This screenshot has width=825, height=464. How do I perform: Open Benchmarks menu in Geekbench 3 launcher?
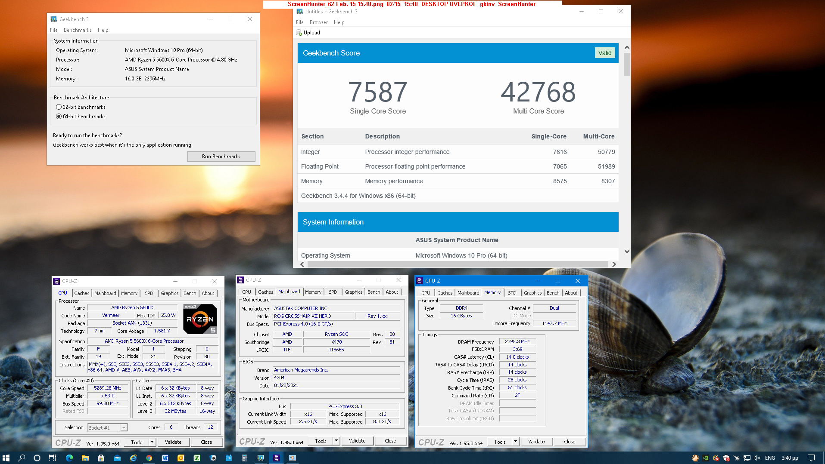(78, 30)
